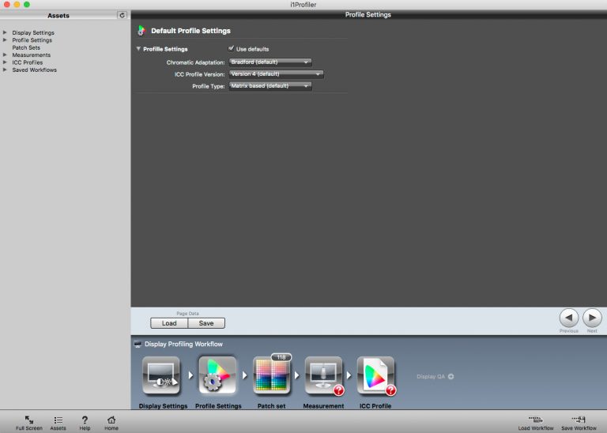Expand Display Settings in Assets tree
Viewport: 607px width, 433px height.
click(x=5, y=32)
